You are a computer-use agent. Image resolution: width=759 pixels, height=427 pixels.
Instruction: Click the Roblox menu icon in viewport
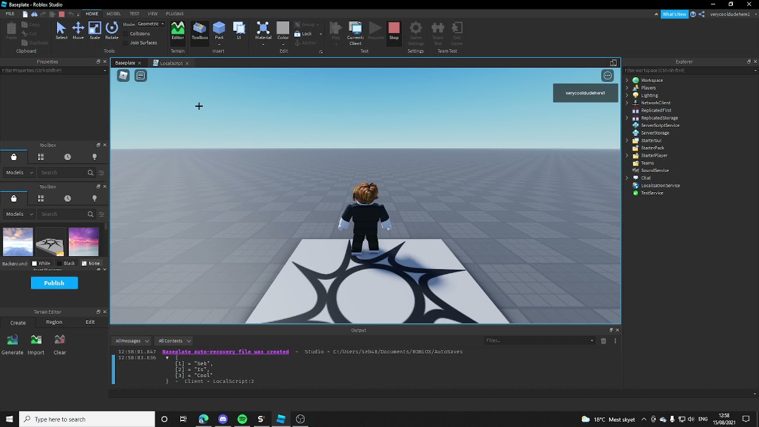pos(123,75)
